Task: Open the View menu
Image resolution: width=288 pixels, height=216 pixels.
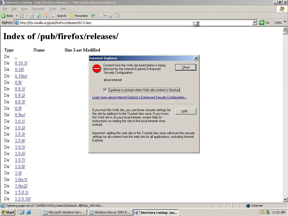Action: click(x=24, y=9)
